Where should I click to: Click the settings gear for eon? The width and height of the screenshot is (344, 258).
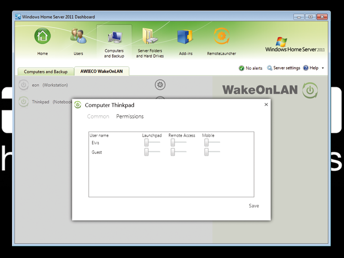160,85
